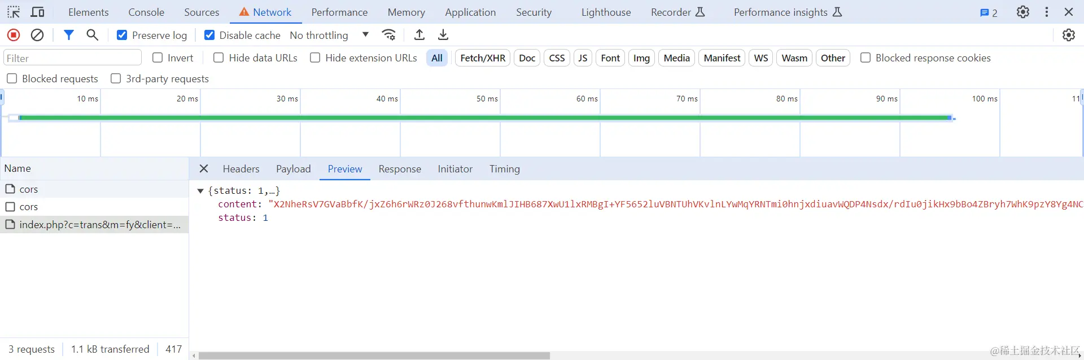Filter requests by Manifest
The height and width of the screenshot is (360, 1084).
point(722,57)
